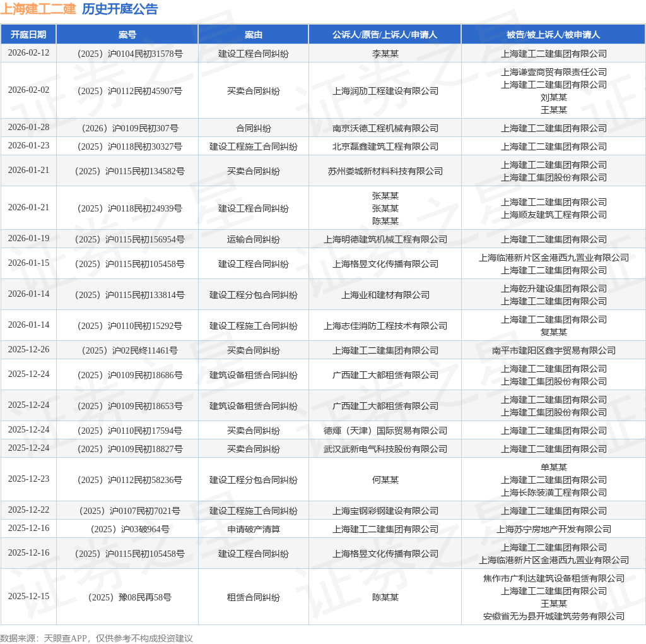Click date 2025-12-26
This screenshot has width=646, height=644.
(28, 350)
